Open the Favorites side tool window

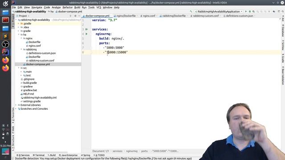pos(13,115)
